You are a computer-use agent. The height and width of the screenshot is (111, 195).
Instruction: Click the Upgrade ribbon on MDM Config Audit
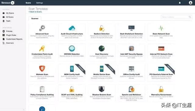point(81,68)
